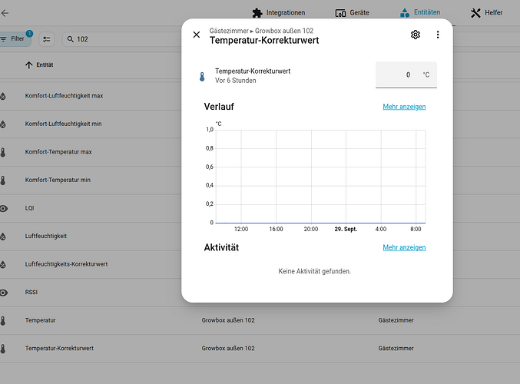This screenshot has height=384, width=520.
Task: Close the Temperatur-Korrekturwert dialog
Action: click(197, 35)
